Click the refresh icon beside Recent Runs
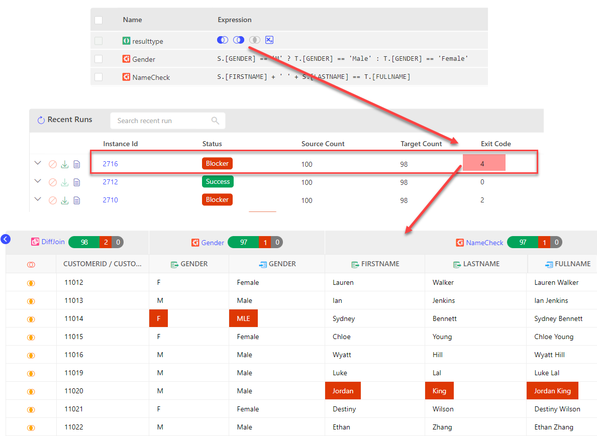 point(41,120)
